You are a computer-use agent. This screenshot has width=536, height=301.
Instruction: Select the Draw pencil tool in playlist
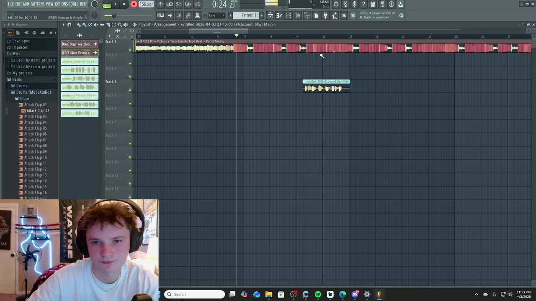click(x=79, y=25)
